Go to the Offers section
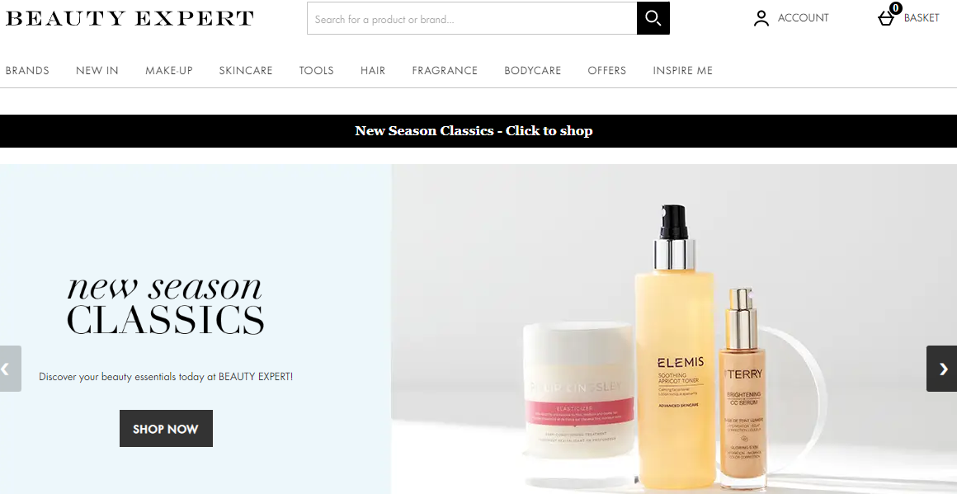Image resolution: width=957 pixels, height=494 pixels. [606, 71]
